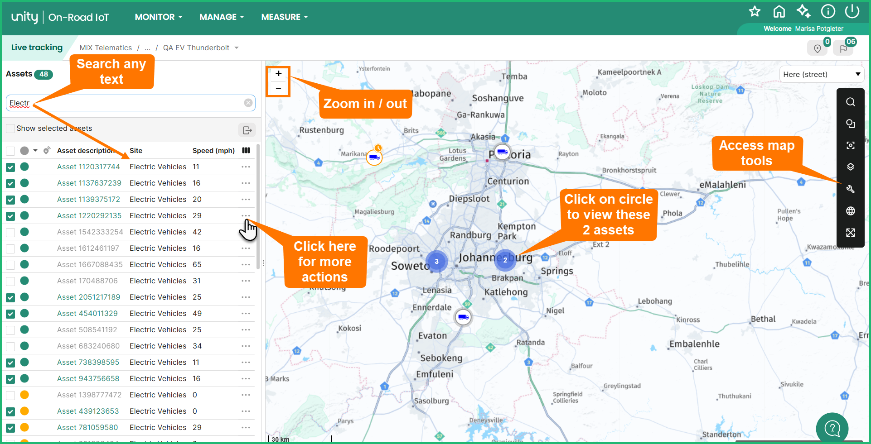Clear the Electr search field
Viewport: 871px width, 444px height.
point(248,103)
